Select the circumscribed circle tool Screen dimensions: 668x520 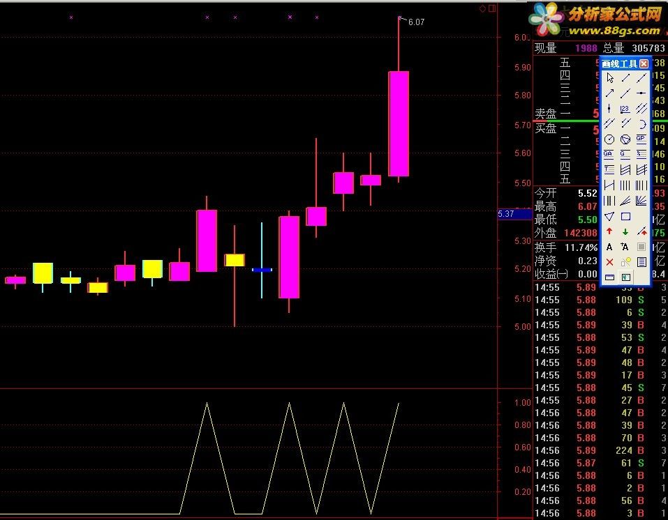(625, 139)
